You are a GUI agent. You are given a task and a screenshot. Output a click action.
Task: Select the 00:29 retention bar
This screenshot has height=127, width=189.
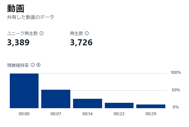151,106
